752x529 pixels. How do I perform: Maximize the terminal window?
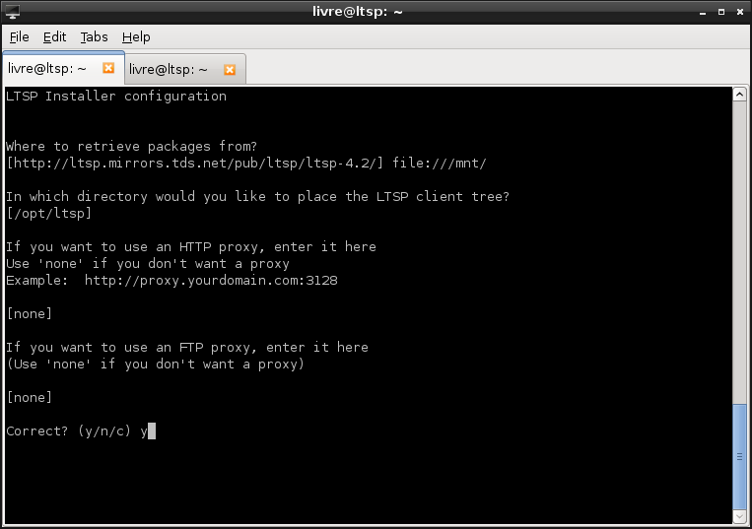(x=721, y=12)
